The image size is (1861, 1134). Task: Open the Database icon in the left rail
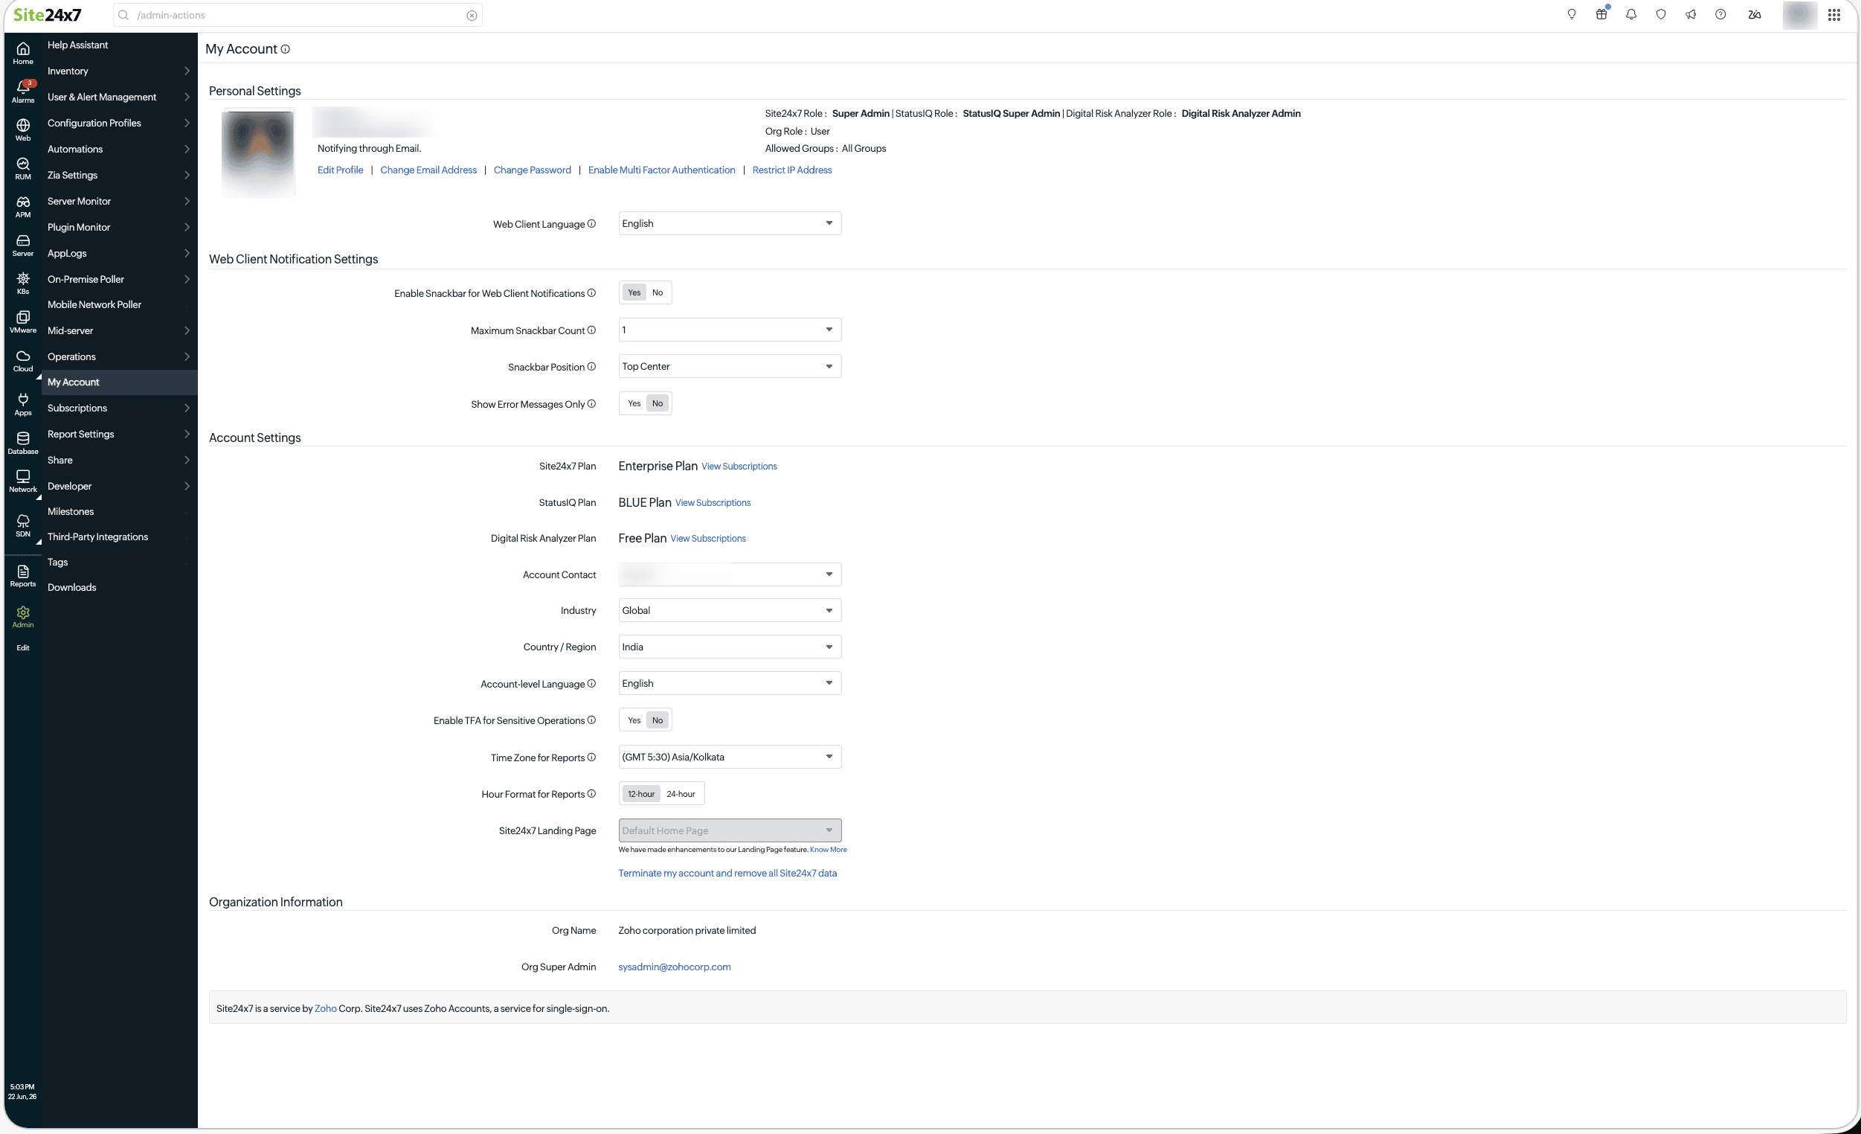(22, 443)
